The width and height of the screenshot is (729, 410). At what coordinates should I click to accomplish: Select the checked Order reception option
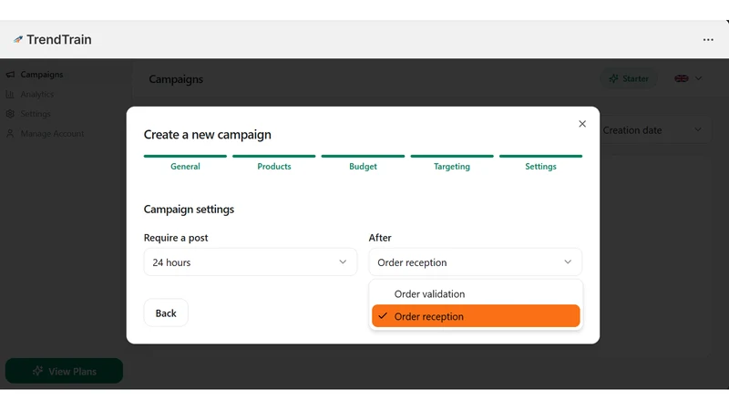(476, 316)
